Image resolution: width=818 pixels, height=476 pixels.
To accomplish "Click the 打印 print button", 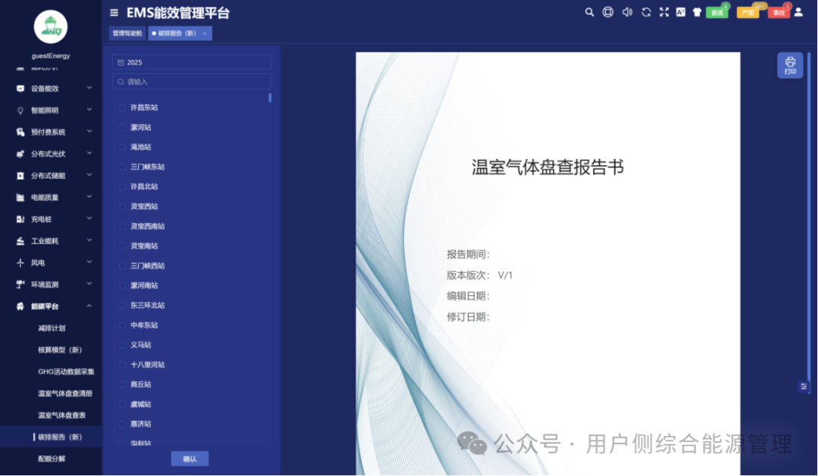I will (x=790, y=65).
